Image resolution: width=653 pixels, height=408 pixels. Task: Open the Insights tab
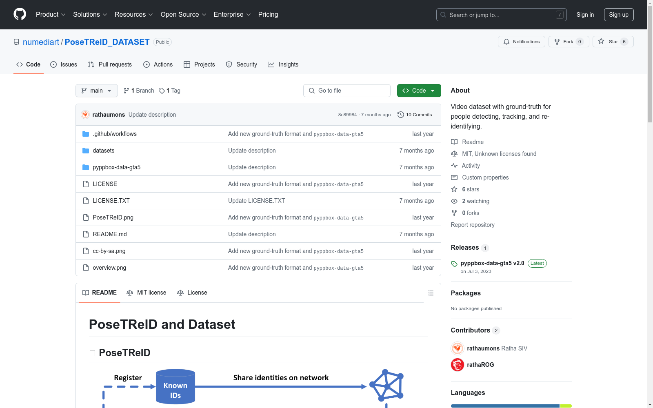tap(283, 64)
